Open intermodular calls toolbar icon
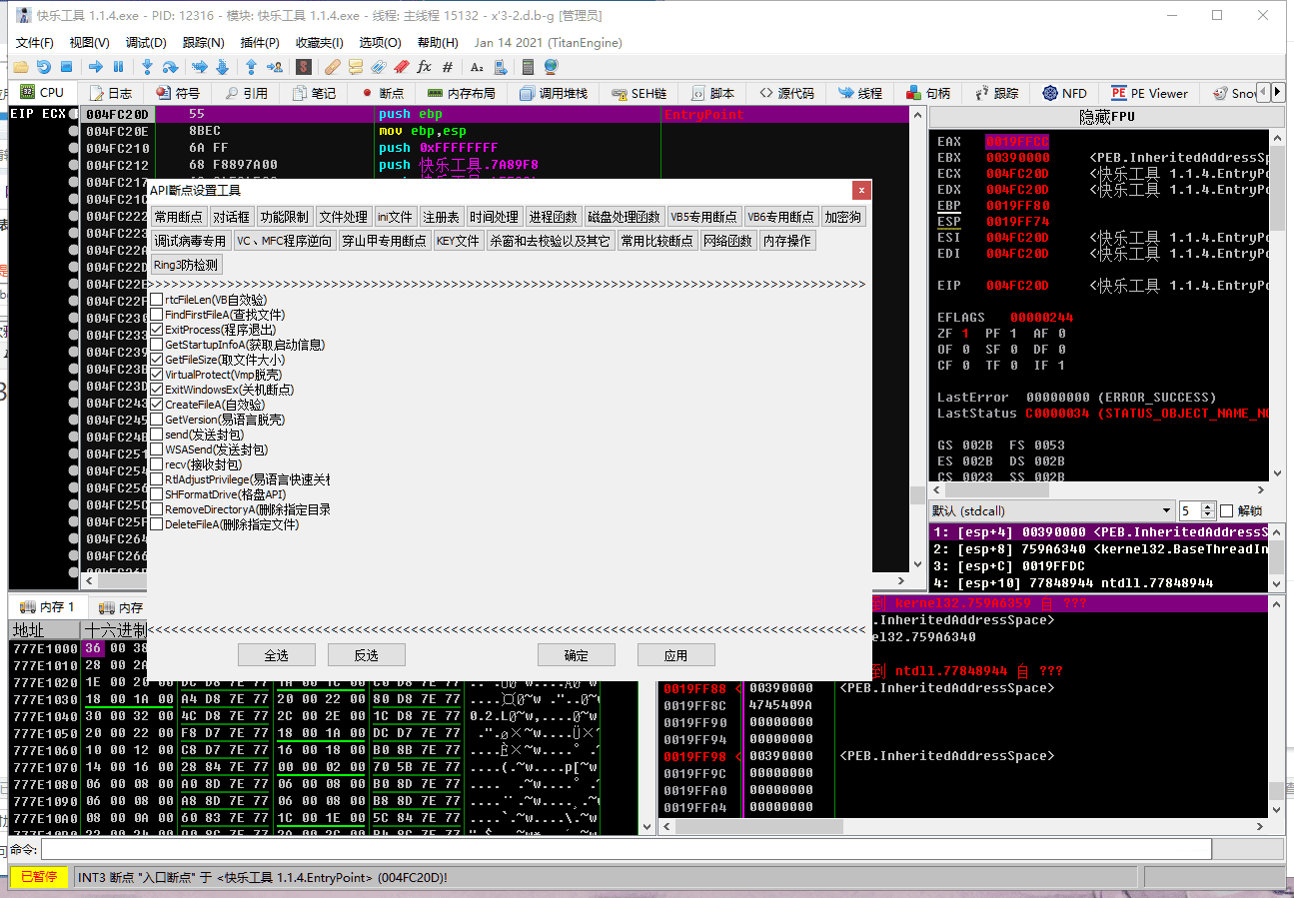 coord(500,67)
